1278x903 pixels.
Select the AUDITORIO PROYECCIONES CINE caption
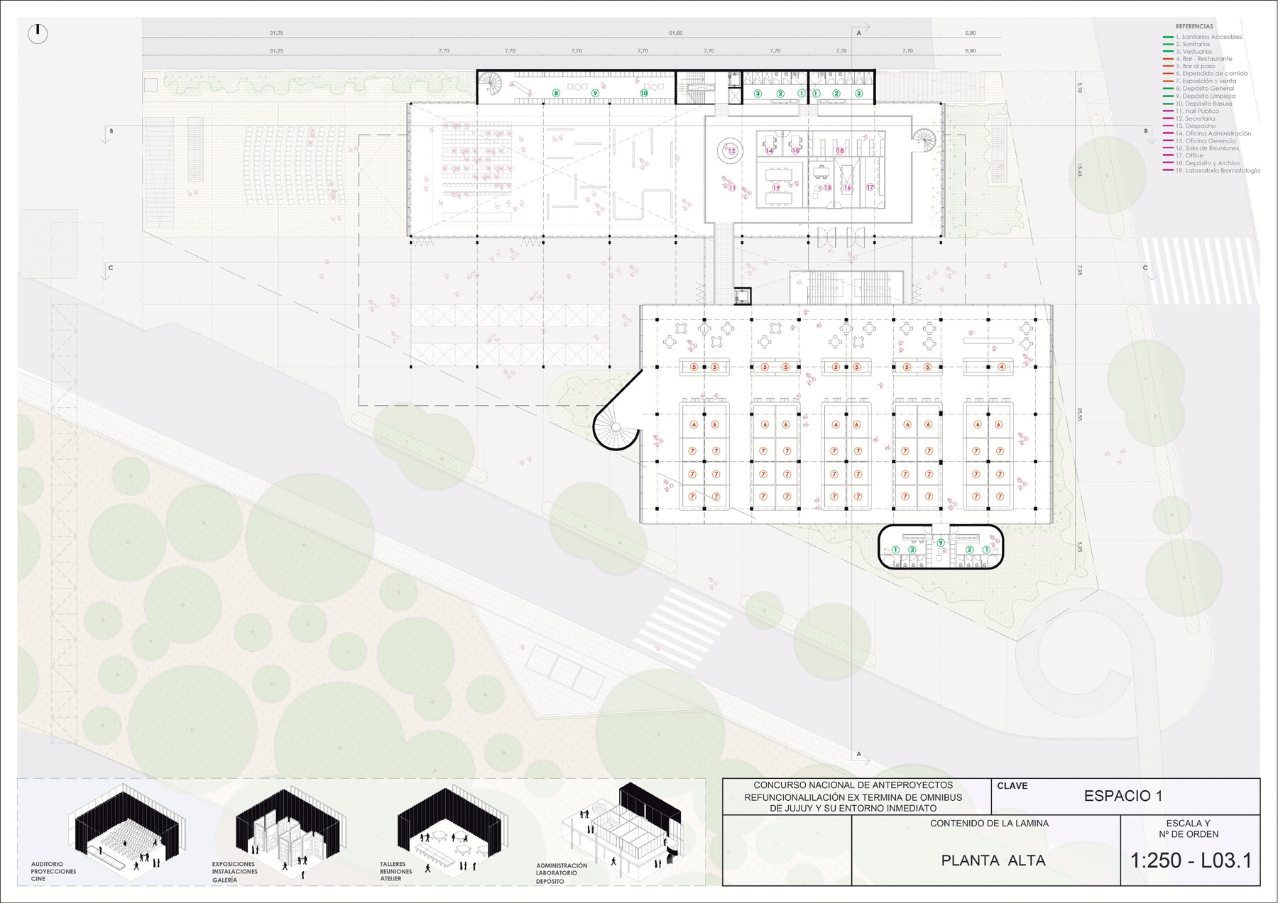tap(53, 872)
